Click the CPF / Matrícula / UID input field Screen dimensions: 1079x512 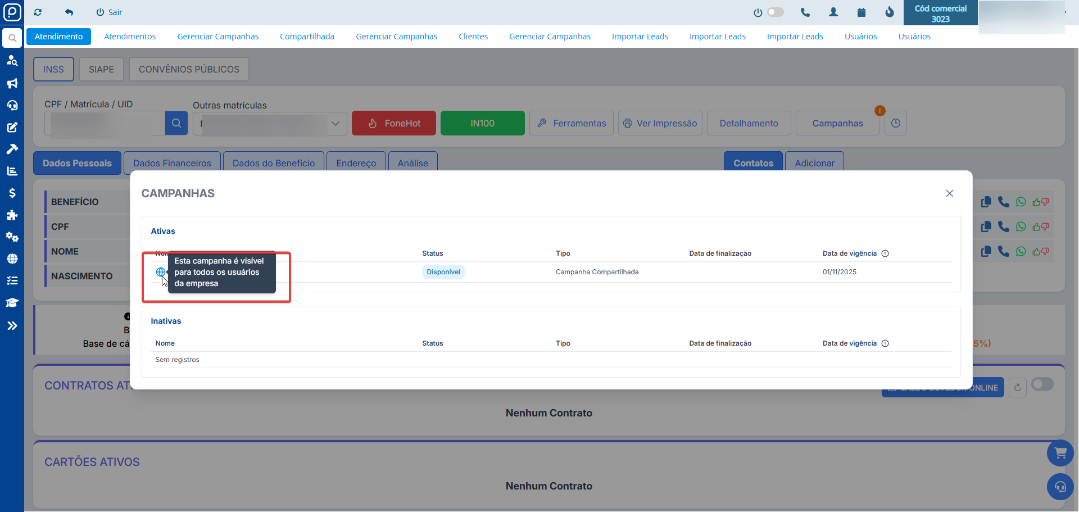coord(105,124)
